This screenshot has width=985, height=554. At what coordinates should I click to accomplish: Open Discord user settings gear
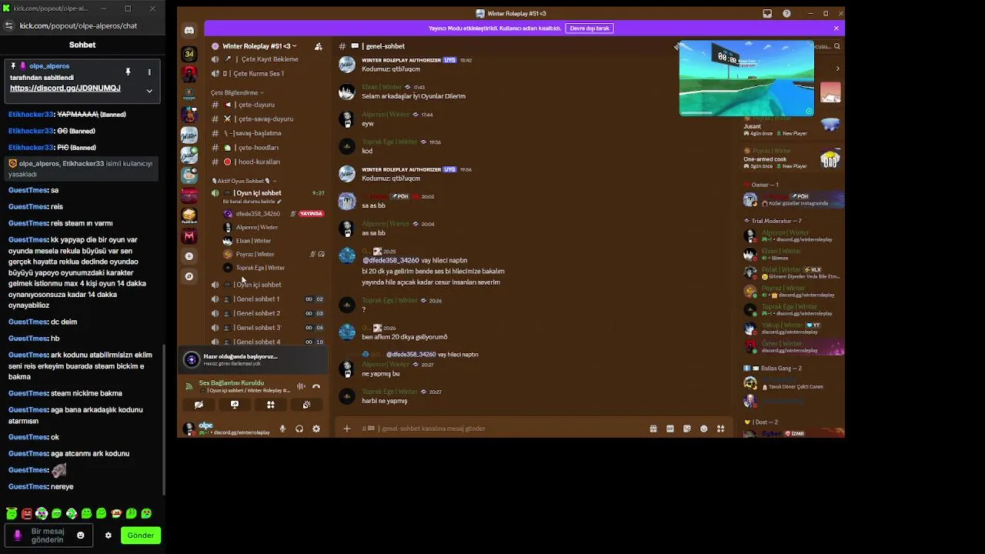(316, 429)
